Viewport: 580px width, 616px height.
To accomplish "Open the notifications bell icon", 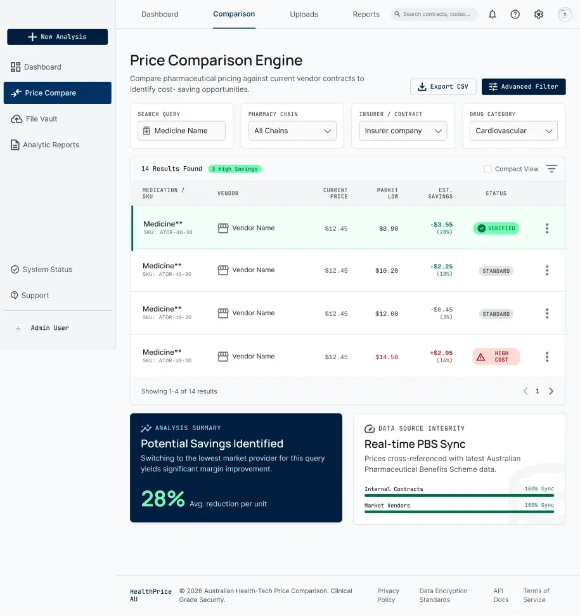I will pos(492,15).
